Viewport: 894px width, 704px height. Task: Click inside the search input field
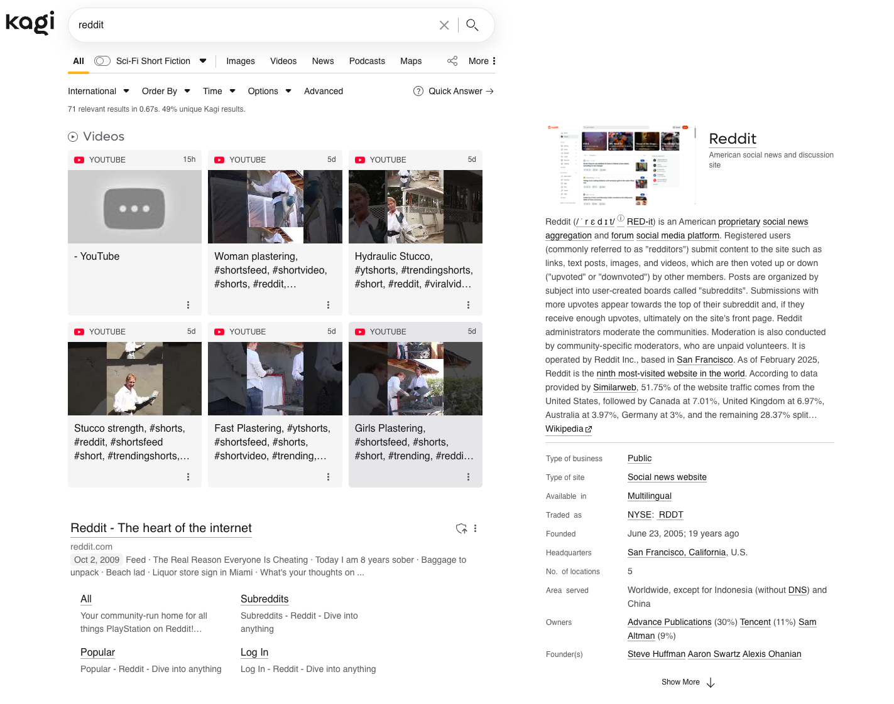coord(251,25)
